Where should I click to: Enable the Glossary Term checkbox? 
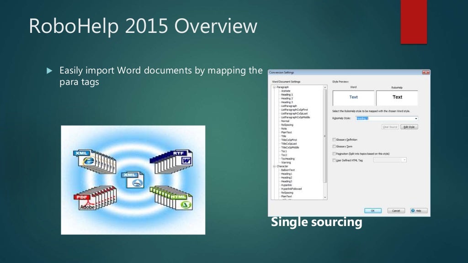[x=334, y=147]
